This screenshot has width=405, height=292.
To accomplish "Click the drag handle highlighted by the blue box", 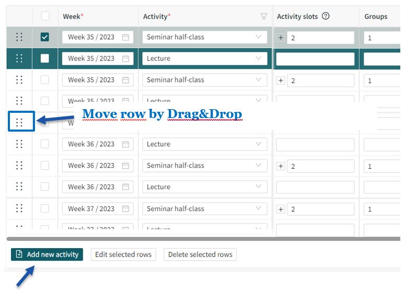I will (19, 122).
